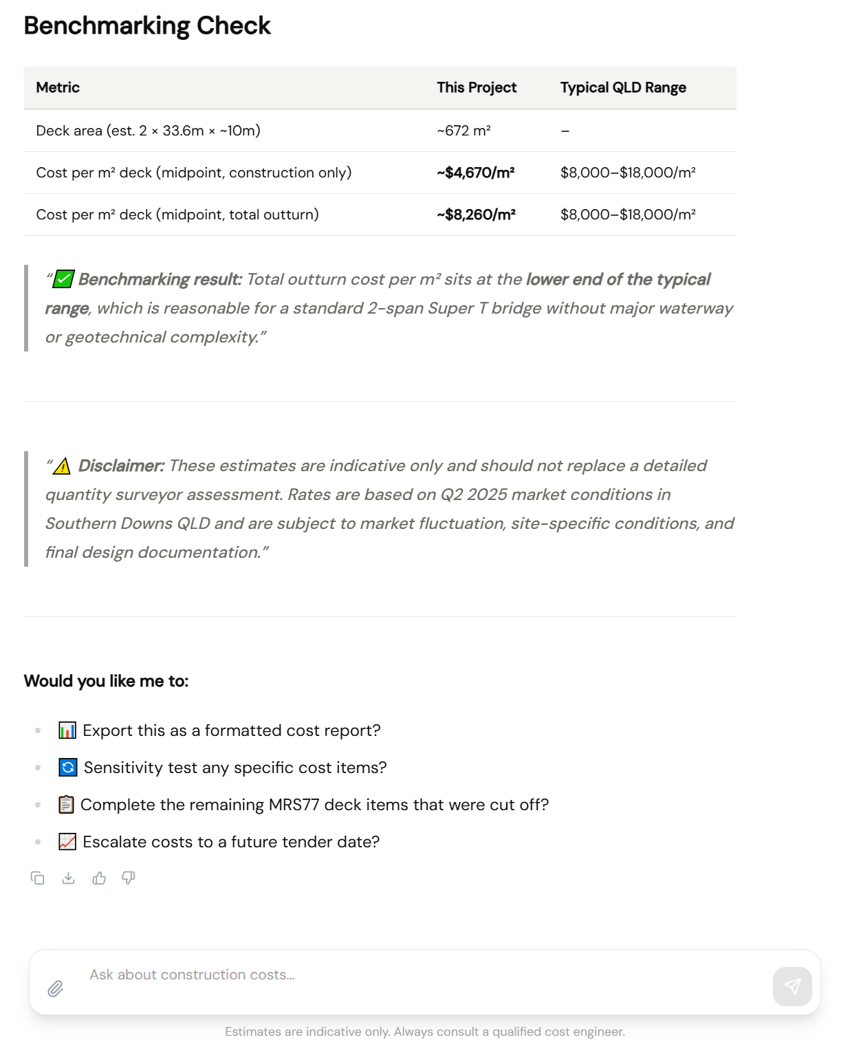Click the clipboard emoji beside MRS77 option
Screen dimensions: 850x1042
click(x=67, y=805)
